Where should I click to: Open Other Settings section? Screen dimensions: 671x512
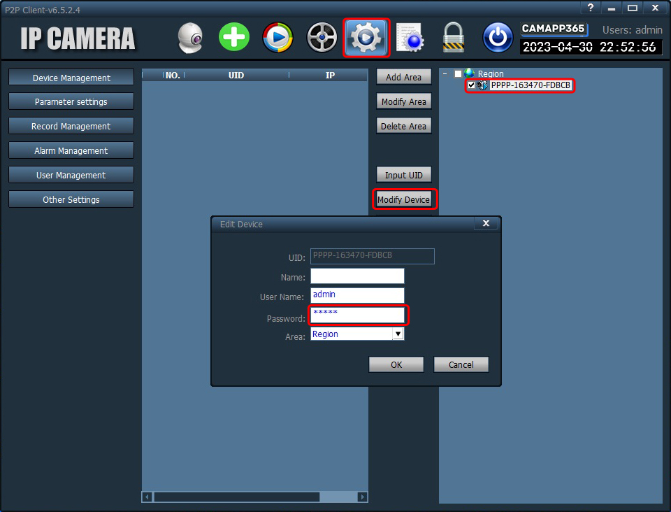click(71, 199)
